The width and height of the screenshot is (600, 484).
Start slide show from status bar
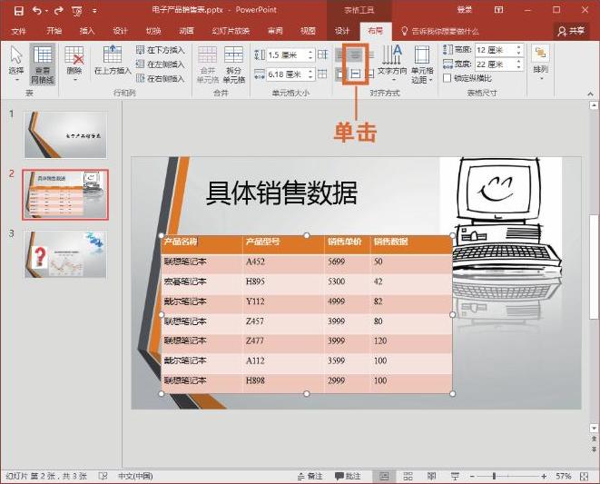point(455,476)
